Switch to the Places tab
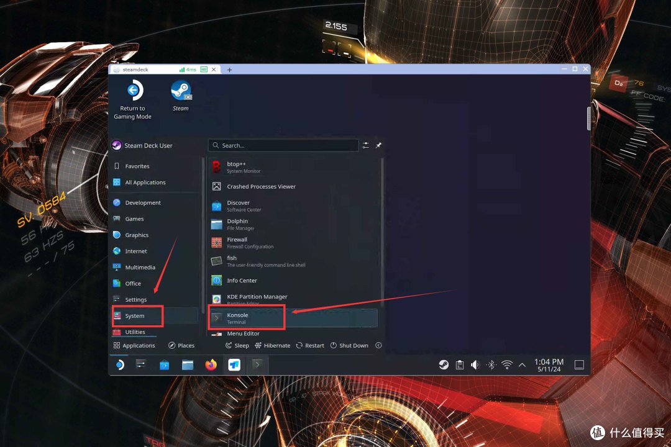Viewport: 671px width, 447px height. click(x=181, y=346)
